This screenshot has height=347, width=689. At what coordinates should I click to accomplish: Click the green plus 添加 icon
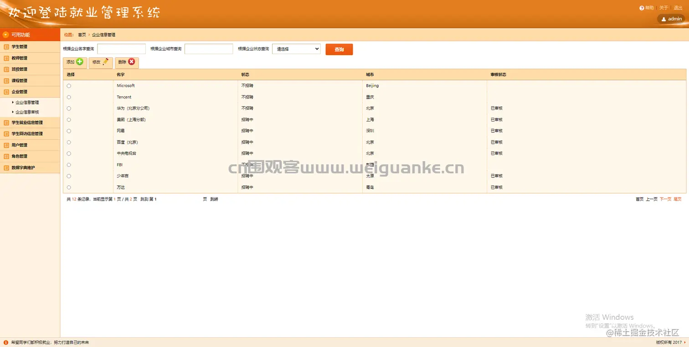(80, 62)
